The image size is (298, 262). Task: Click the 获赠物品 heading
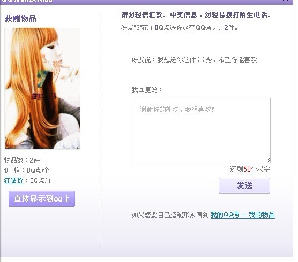[20, 19]
